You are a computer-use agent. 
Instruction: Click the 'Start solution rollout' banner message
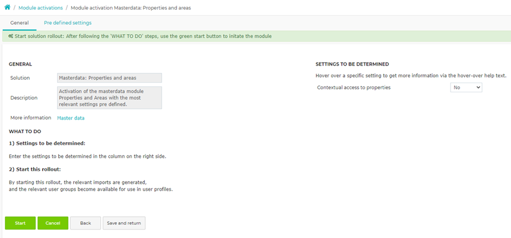click(143, 36)
